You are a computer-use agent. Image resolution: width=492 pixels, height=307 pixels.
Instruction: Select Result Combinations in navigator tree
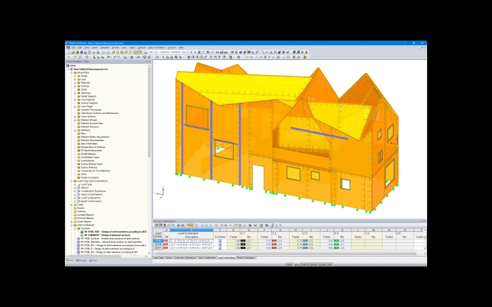click(92, 201)
